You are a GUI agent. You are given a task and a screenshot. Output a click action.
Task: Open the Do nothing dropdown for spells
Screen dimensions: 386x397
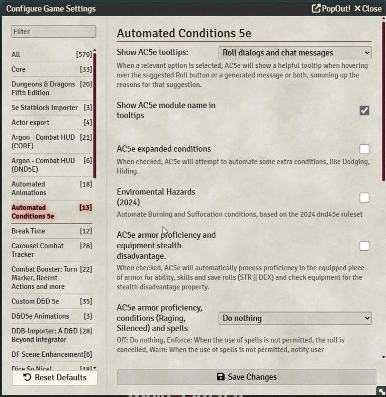click(x=295, y=318)
